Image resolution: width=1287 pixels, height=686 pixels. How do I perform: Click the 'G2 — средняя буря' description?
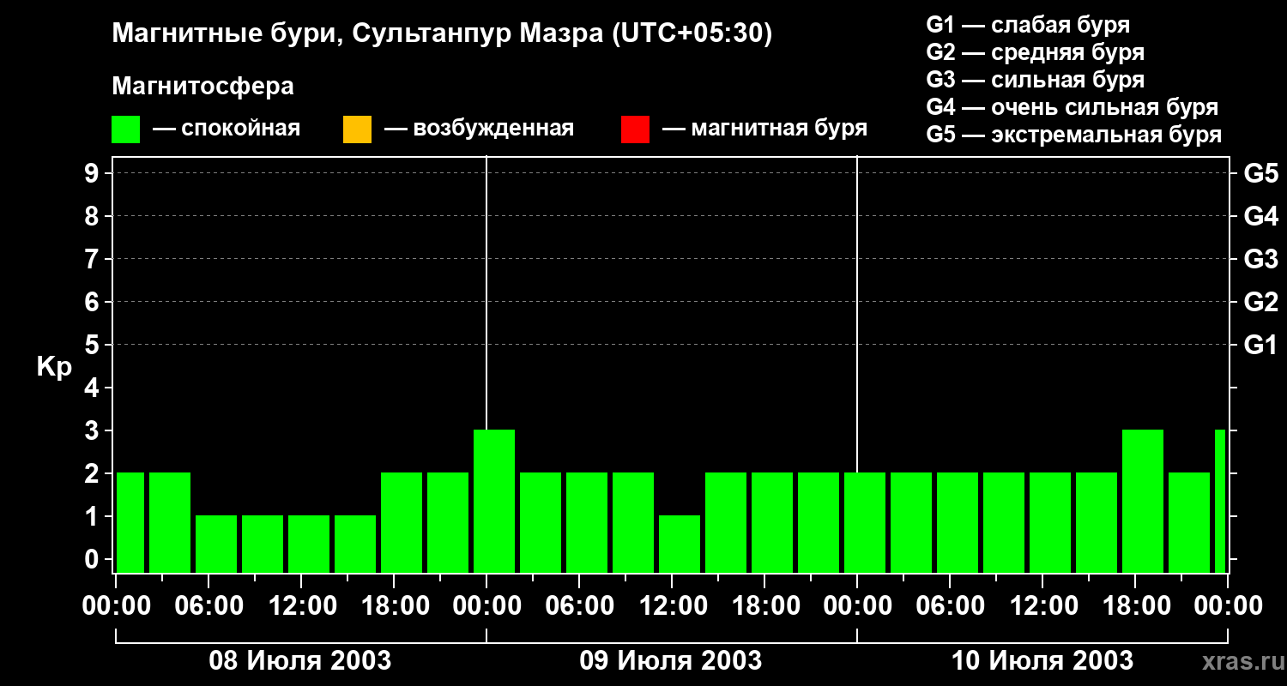(1036, 52)
